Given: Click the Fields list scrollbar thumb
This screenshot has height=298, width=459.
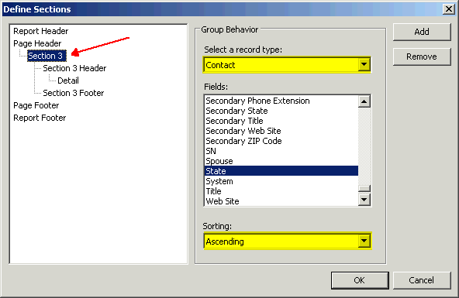Looking at the screenshot, I should pyautogui.click(x=364, y=188).
